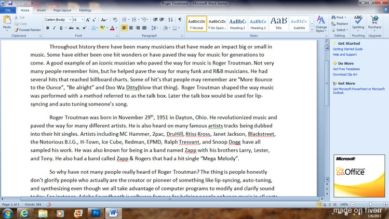Click the Paste clipboard icon
Screen dimensions: 389x219
[7, 21]
